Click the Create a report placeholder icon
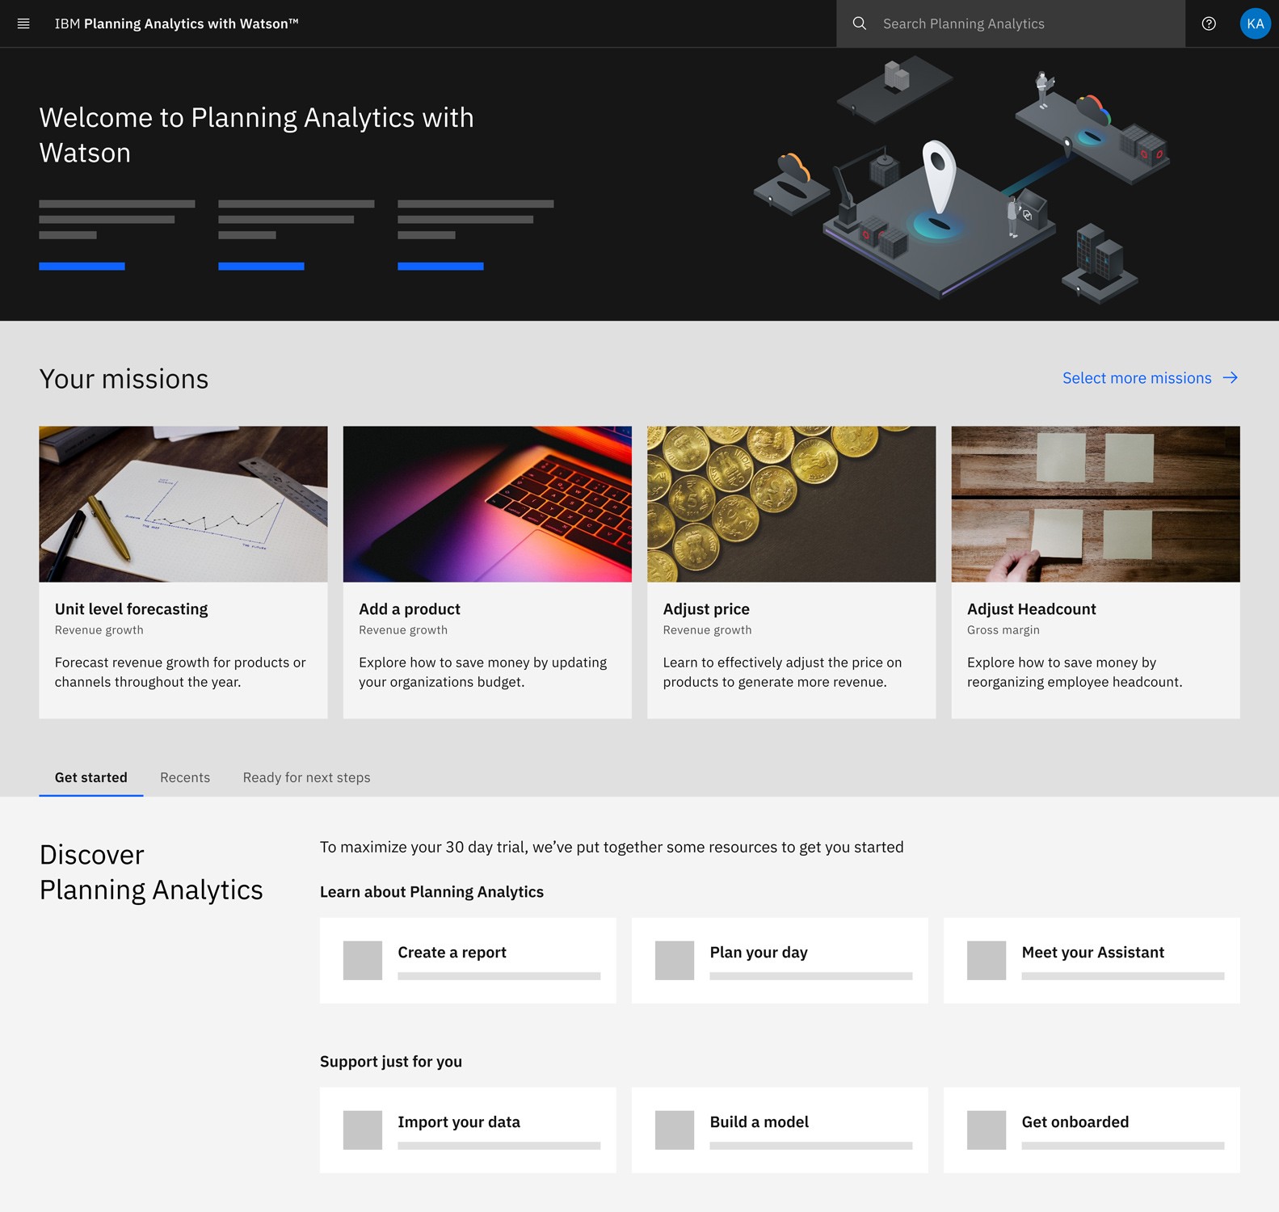 pyautogui.click(x=363, y=961)
